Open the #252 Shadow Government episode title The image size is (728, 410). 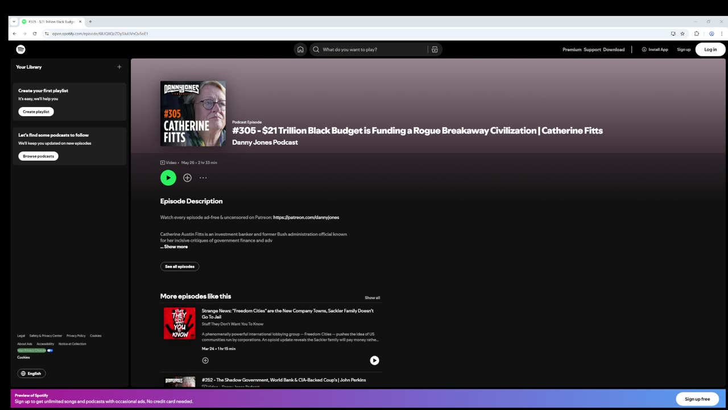click(284, 380)
